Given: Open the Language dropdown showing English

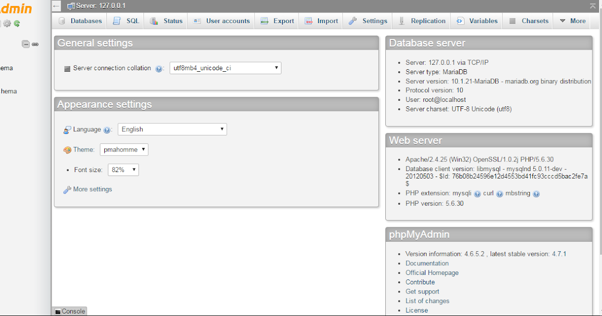Looking at the screenshot, I should point(172,129).
